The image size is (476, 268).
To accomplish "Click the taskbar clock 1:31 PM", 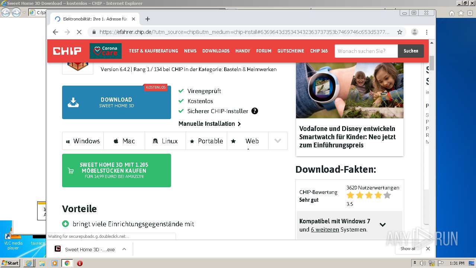I will [x=457, y=263].
